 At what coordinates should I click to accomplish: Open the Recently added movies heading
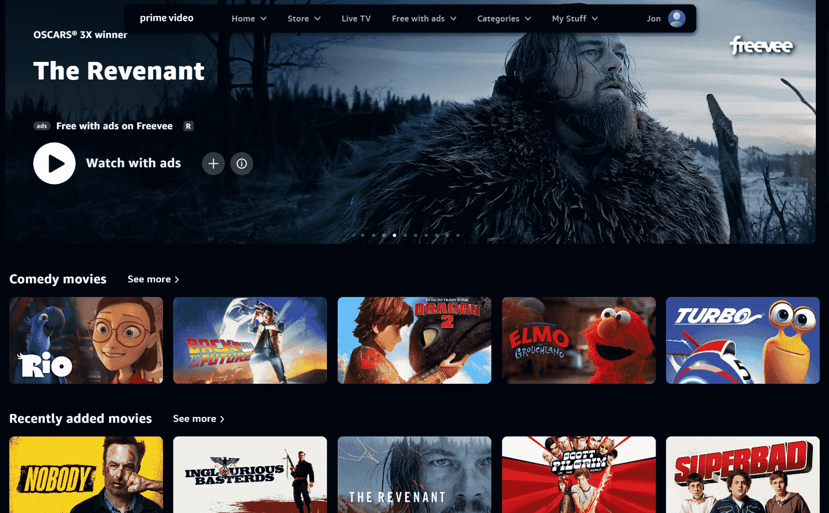click(81, 419)
